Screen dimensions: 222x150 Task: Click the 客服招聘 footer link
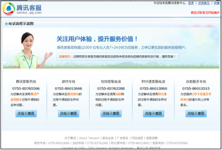click(x=152, y=138)
